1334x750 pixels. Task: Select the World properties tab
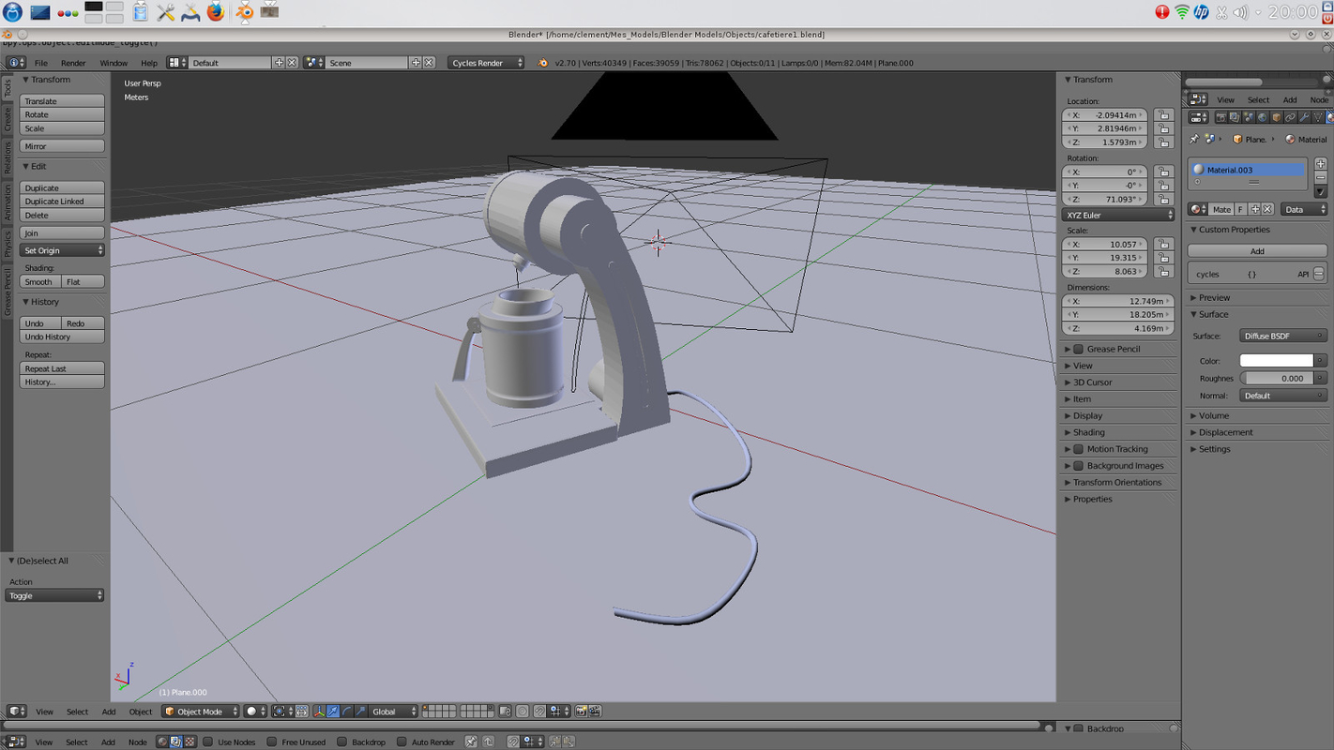[1261, 116]
